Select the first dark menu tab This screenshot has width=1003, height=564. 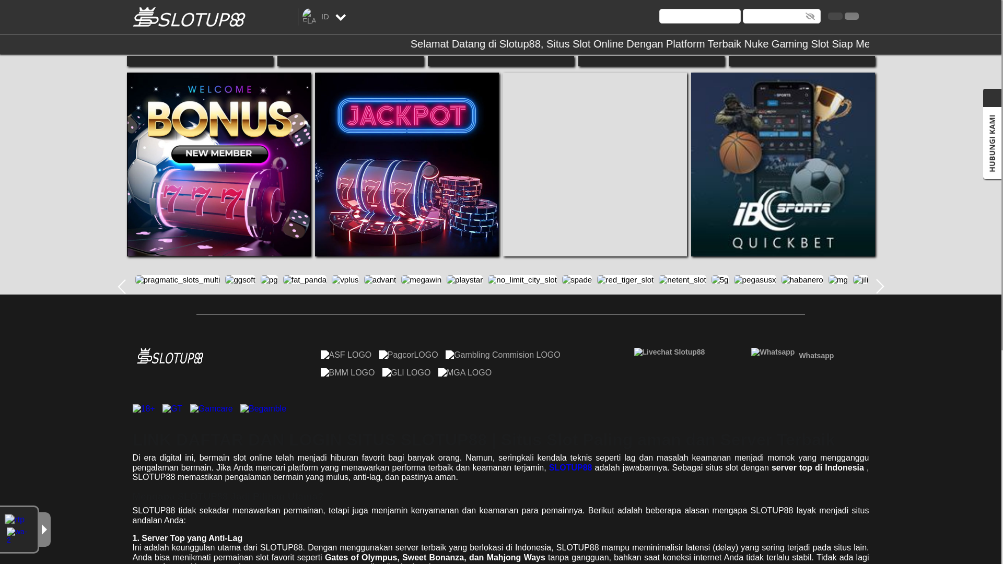(200, 61)
